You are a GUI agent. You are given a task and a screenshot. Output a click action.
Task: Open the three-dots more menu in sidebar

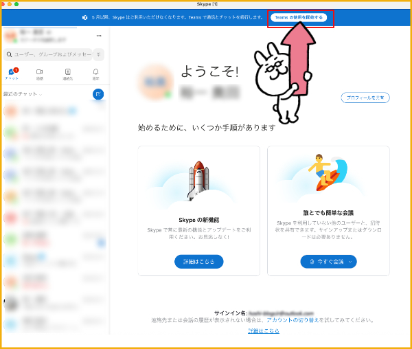pyautogui.click(x=99, y=36)
